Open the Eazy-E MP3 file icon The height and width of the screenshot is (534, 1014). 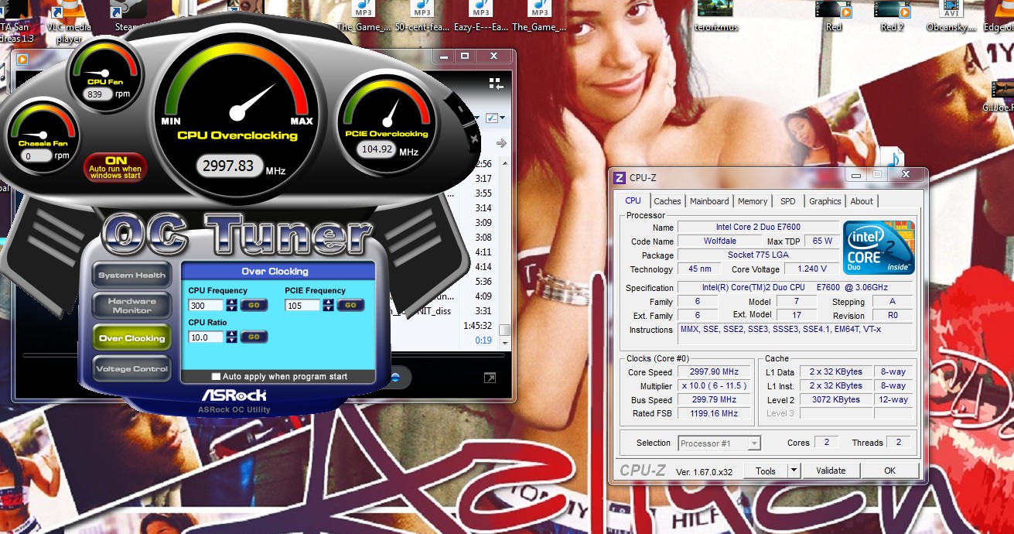(481, 17)
